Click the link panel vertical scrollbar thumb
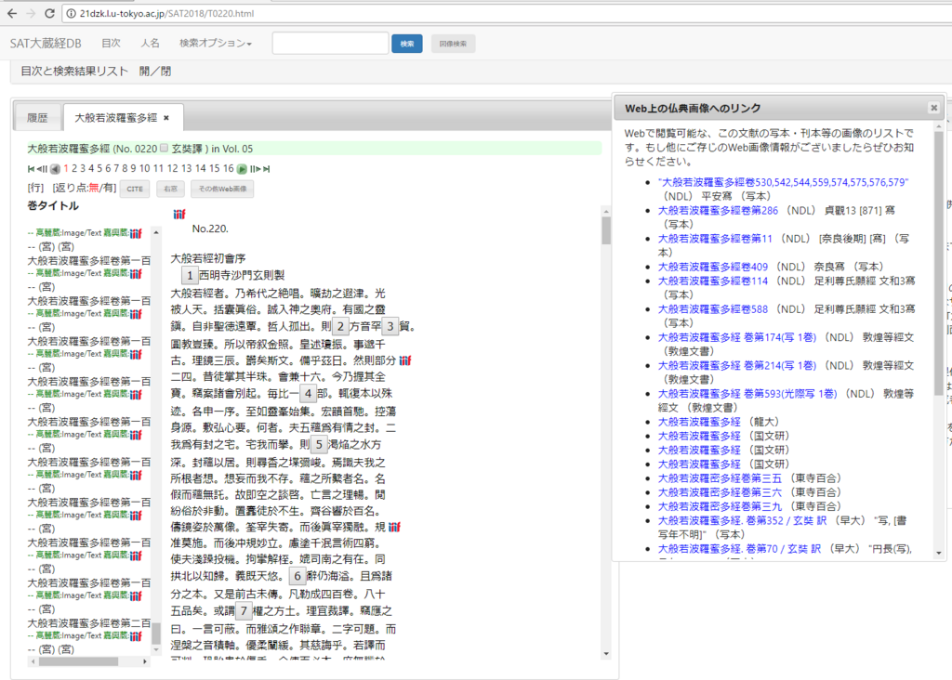The image size is (952, 680). coord(939,264)
